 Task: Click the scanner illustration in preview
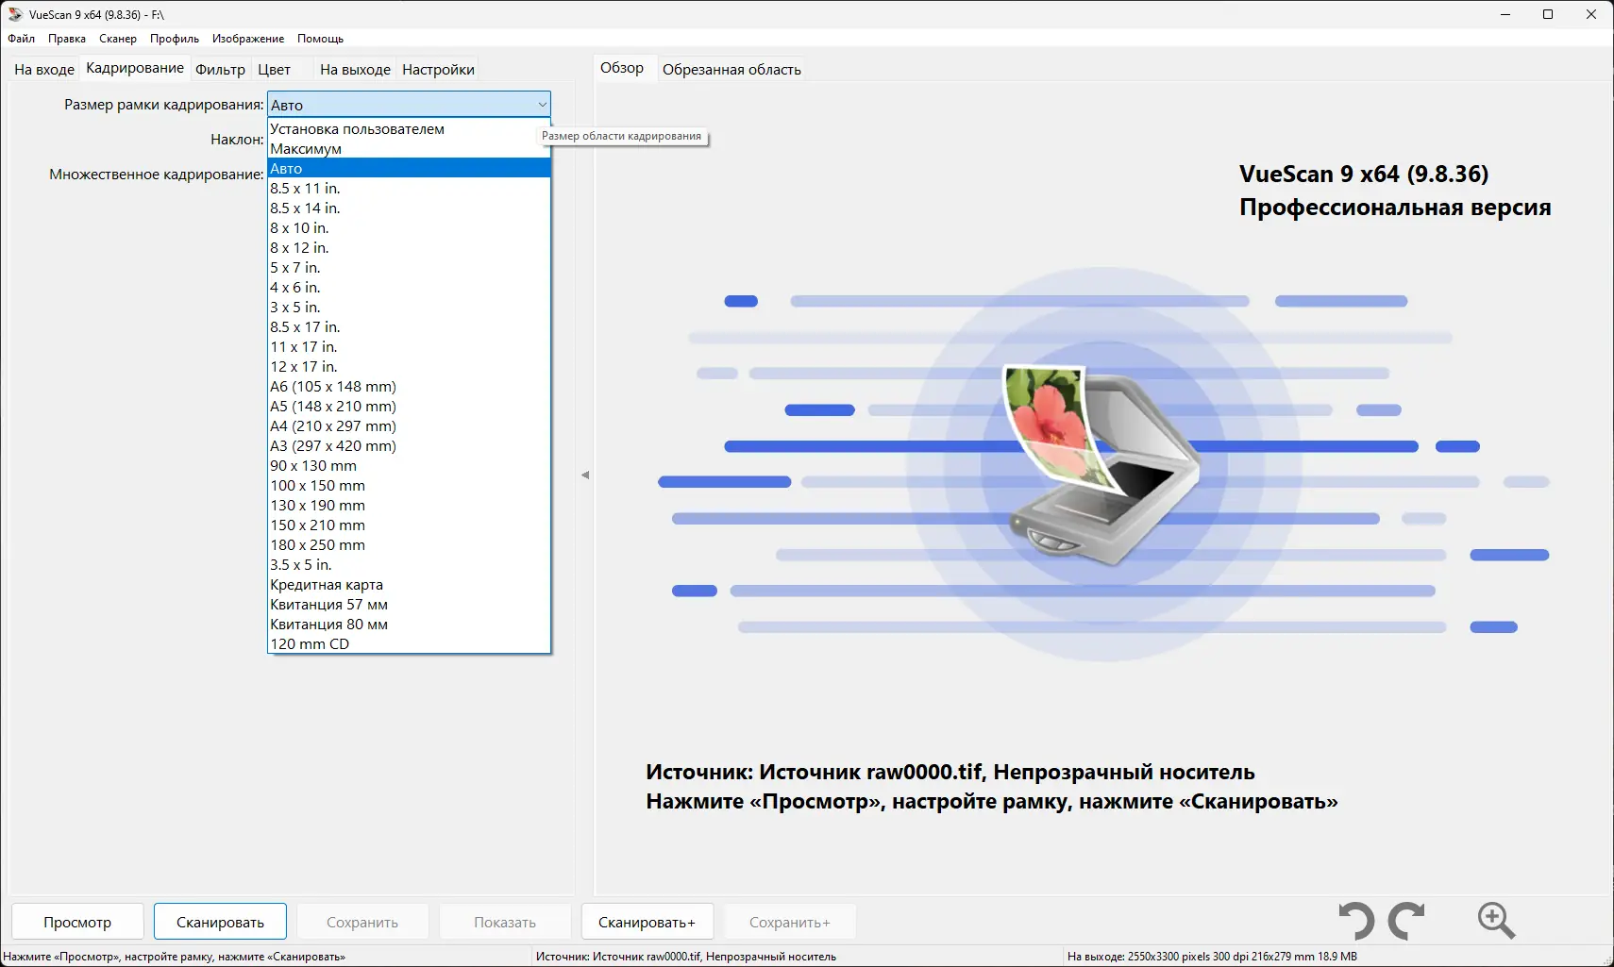(x=1100, y=464)
